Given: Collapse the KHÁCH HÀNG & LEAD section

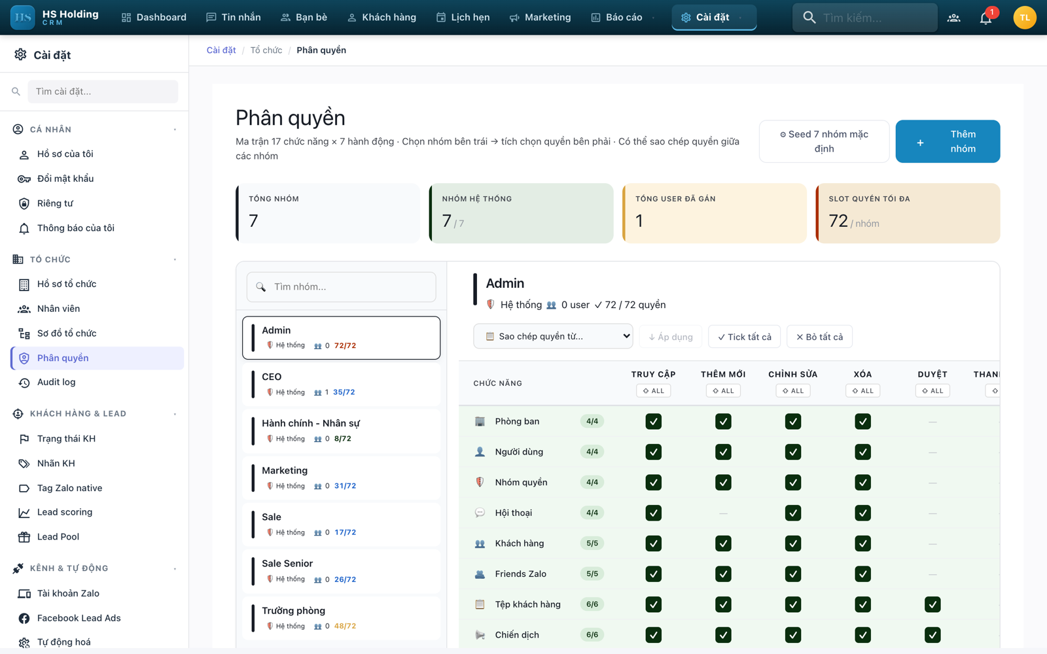Looking at the screenshot, I should 175,414.
